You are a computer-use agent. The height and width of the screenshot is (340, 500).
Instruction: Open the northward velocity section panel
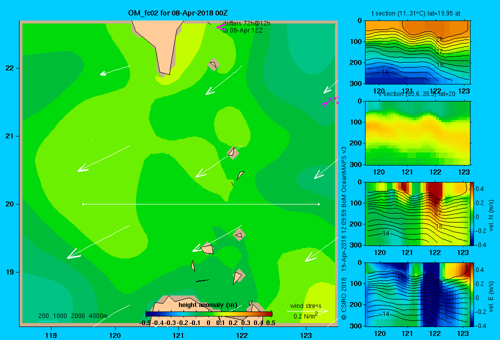(417, 213)
